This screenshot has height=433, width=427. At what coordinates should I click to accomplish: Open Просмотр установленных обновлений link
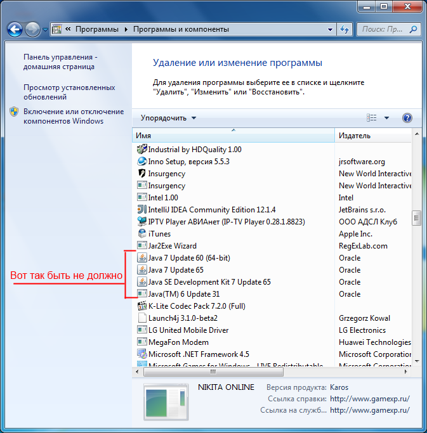[x=69, y=92]
